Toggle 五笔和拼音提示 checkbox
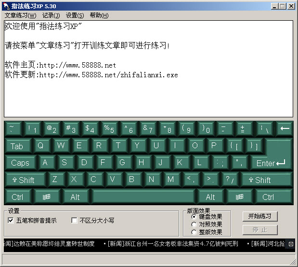 (11, 221)
